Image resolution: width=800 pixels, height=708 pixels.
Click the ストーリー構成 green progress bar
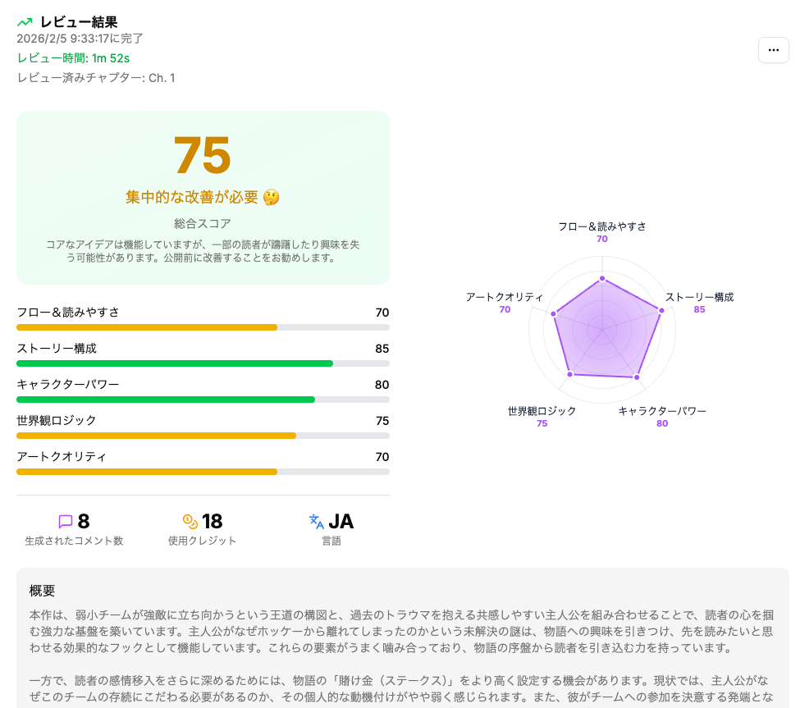175,363
